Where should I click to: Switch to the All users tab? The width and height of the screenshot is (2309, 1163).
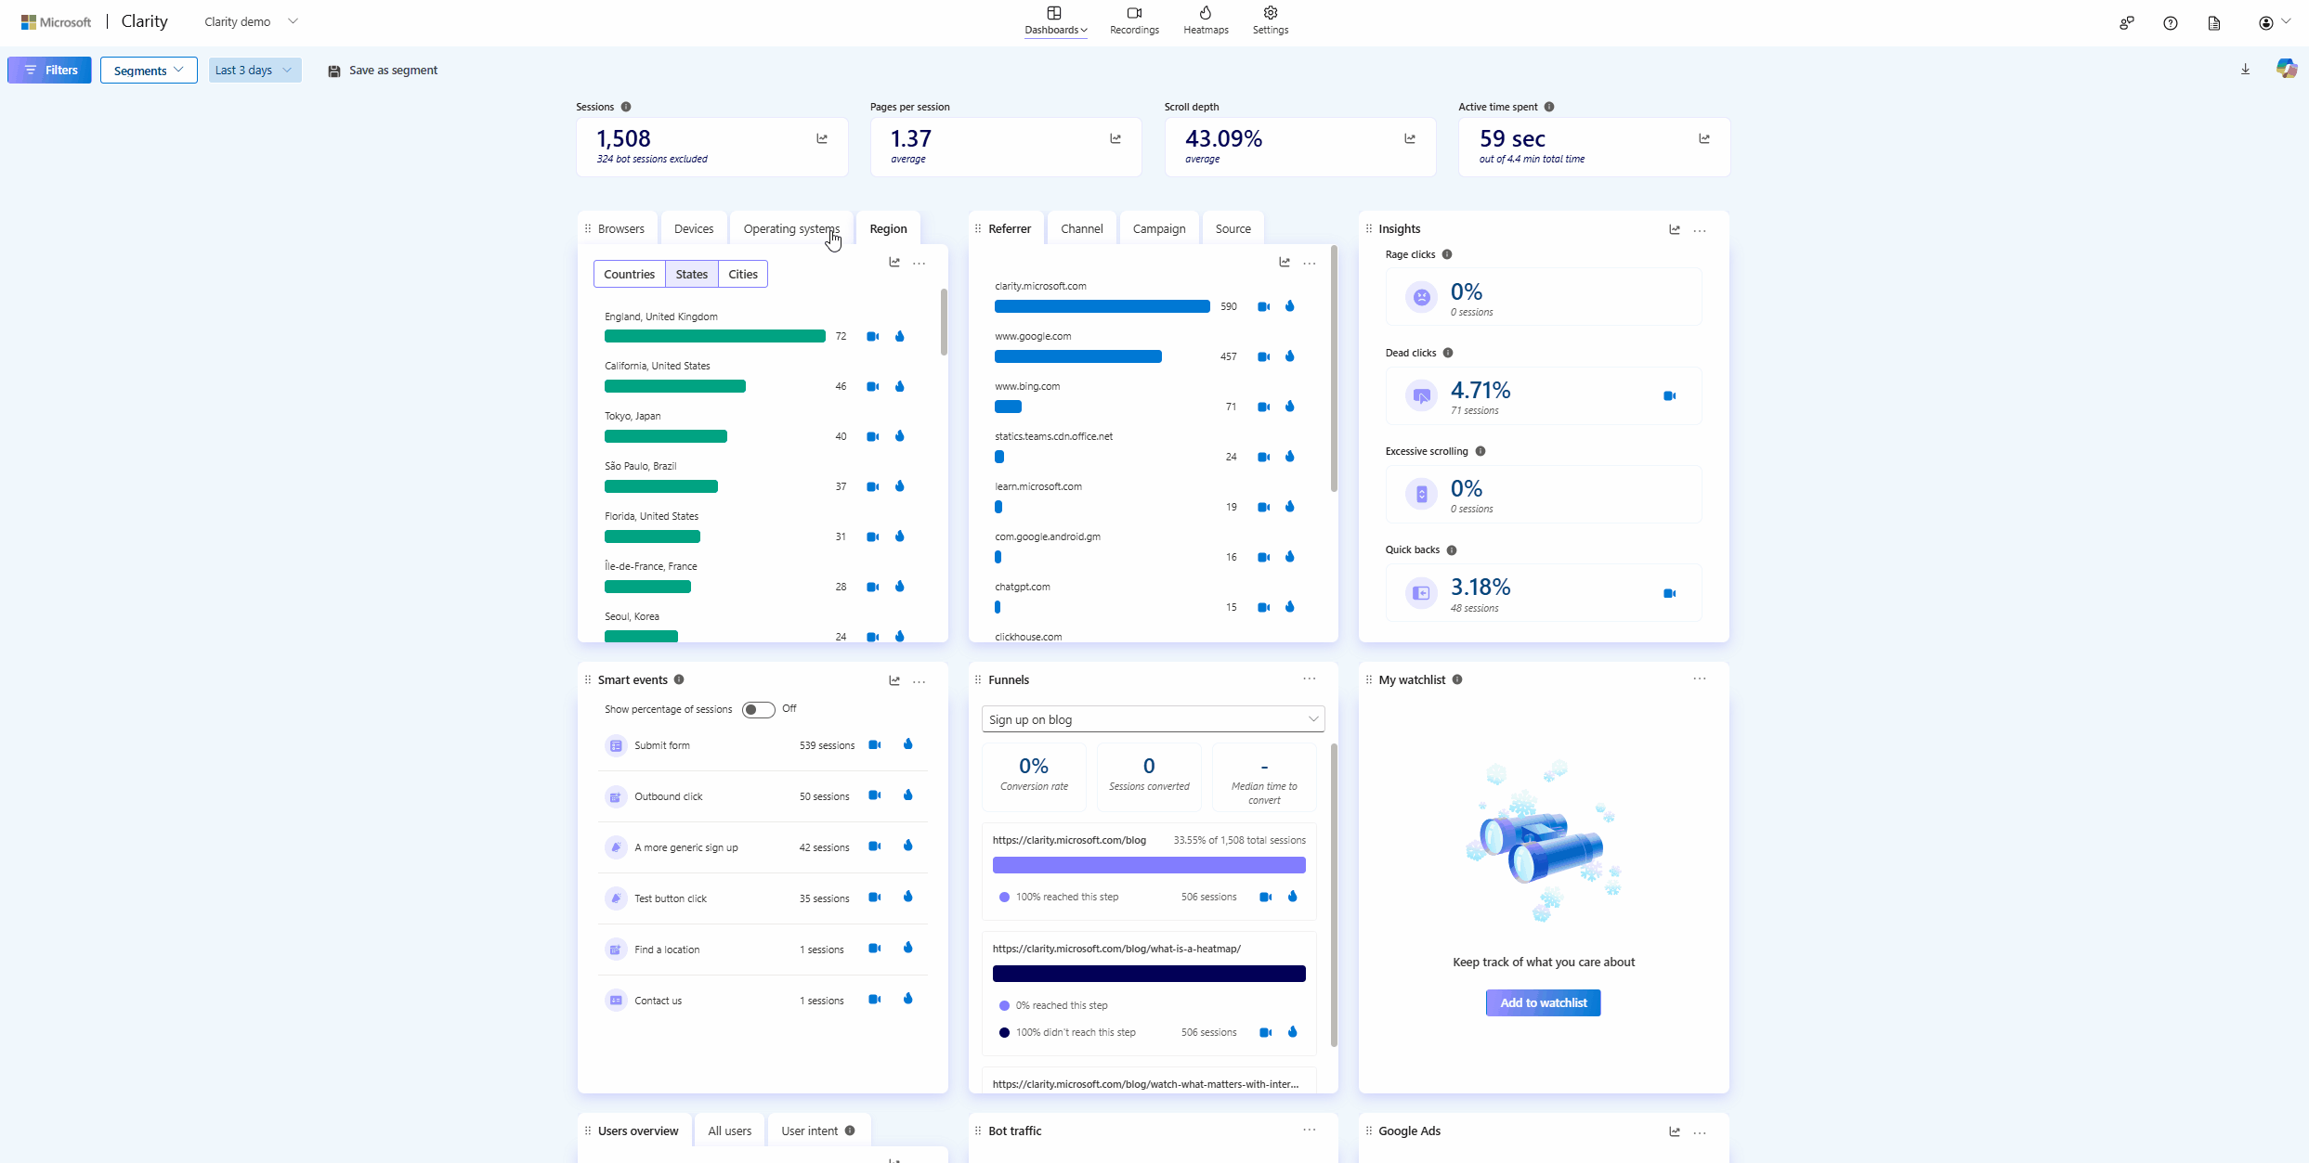click(729, 1131)
